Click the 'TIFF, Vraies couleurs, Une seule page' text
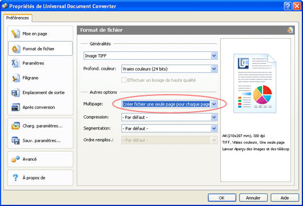Screen dimensions: 303x206 pos(253,142)
